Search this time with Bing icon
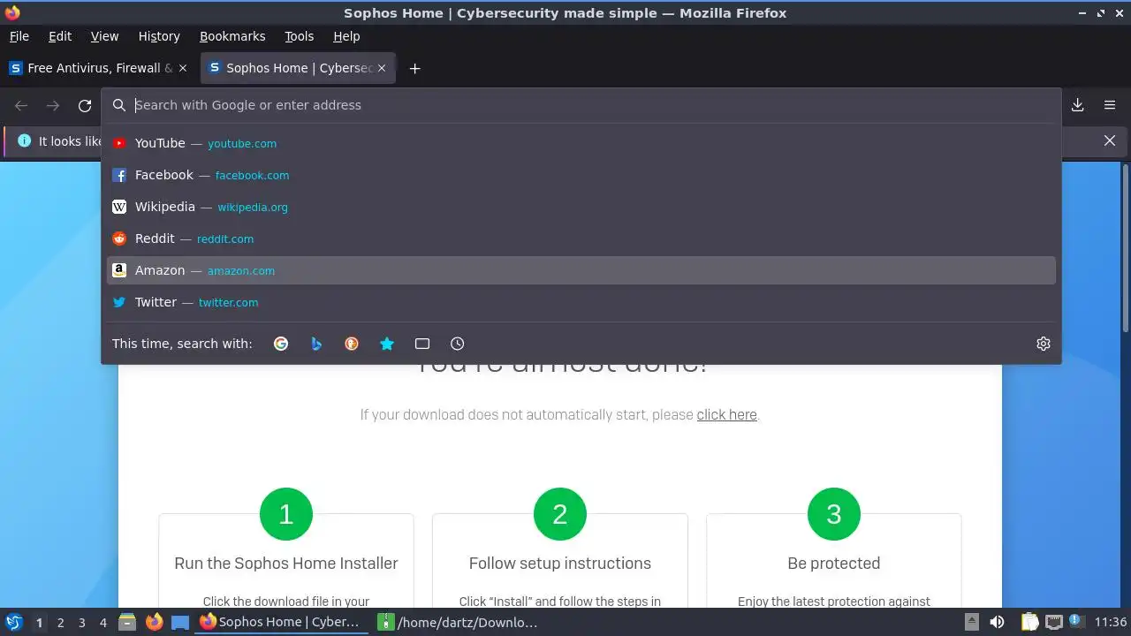Viewport: 1131px width, 636px height. 316,344
